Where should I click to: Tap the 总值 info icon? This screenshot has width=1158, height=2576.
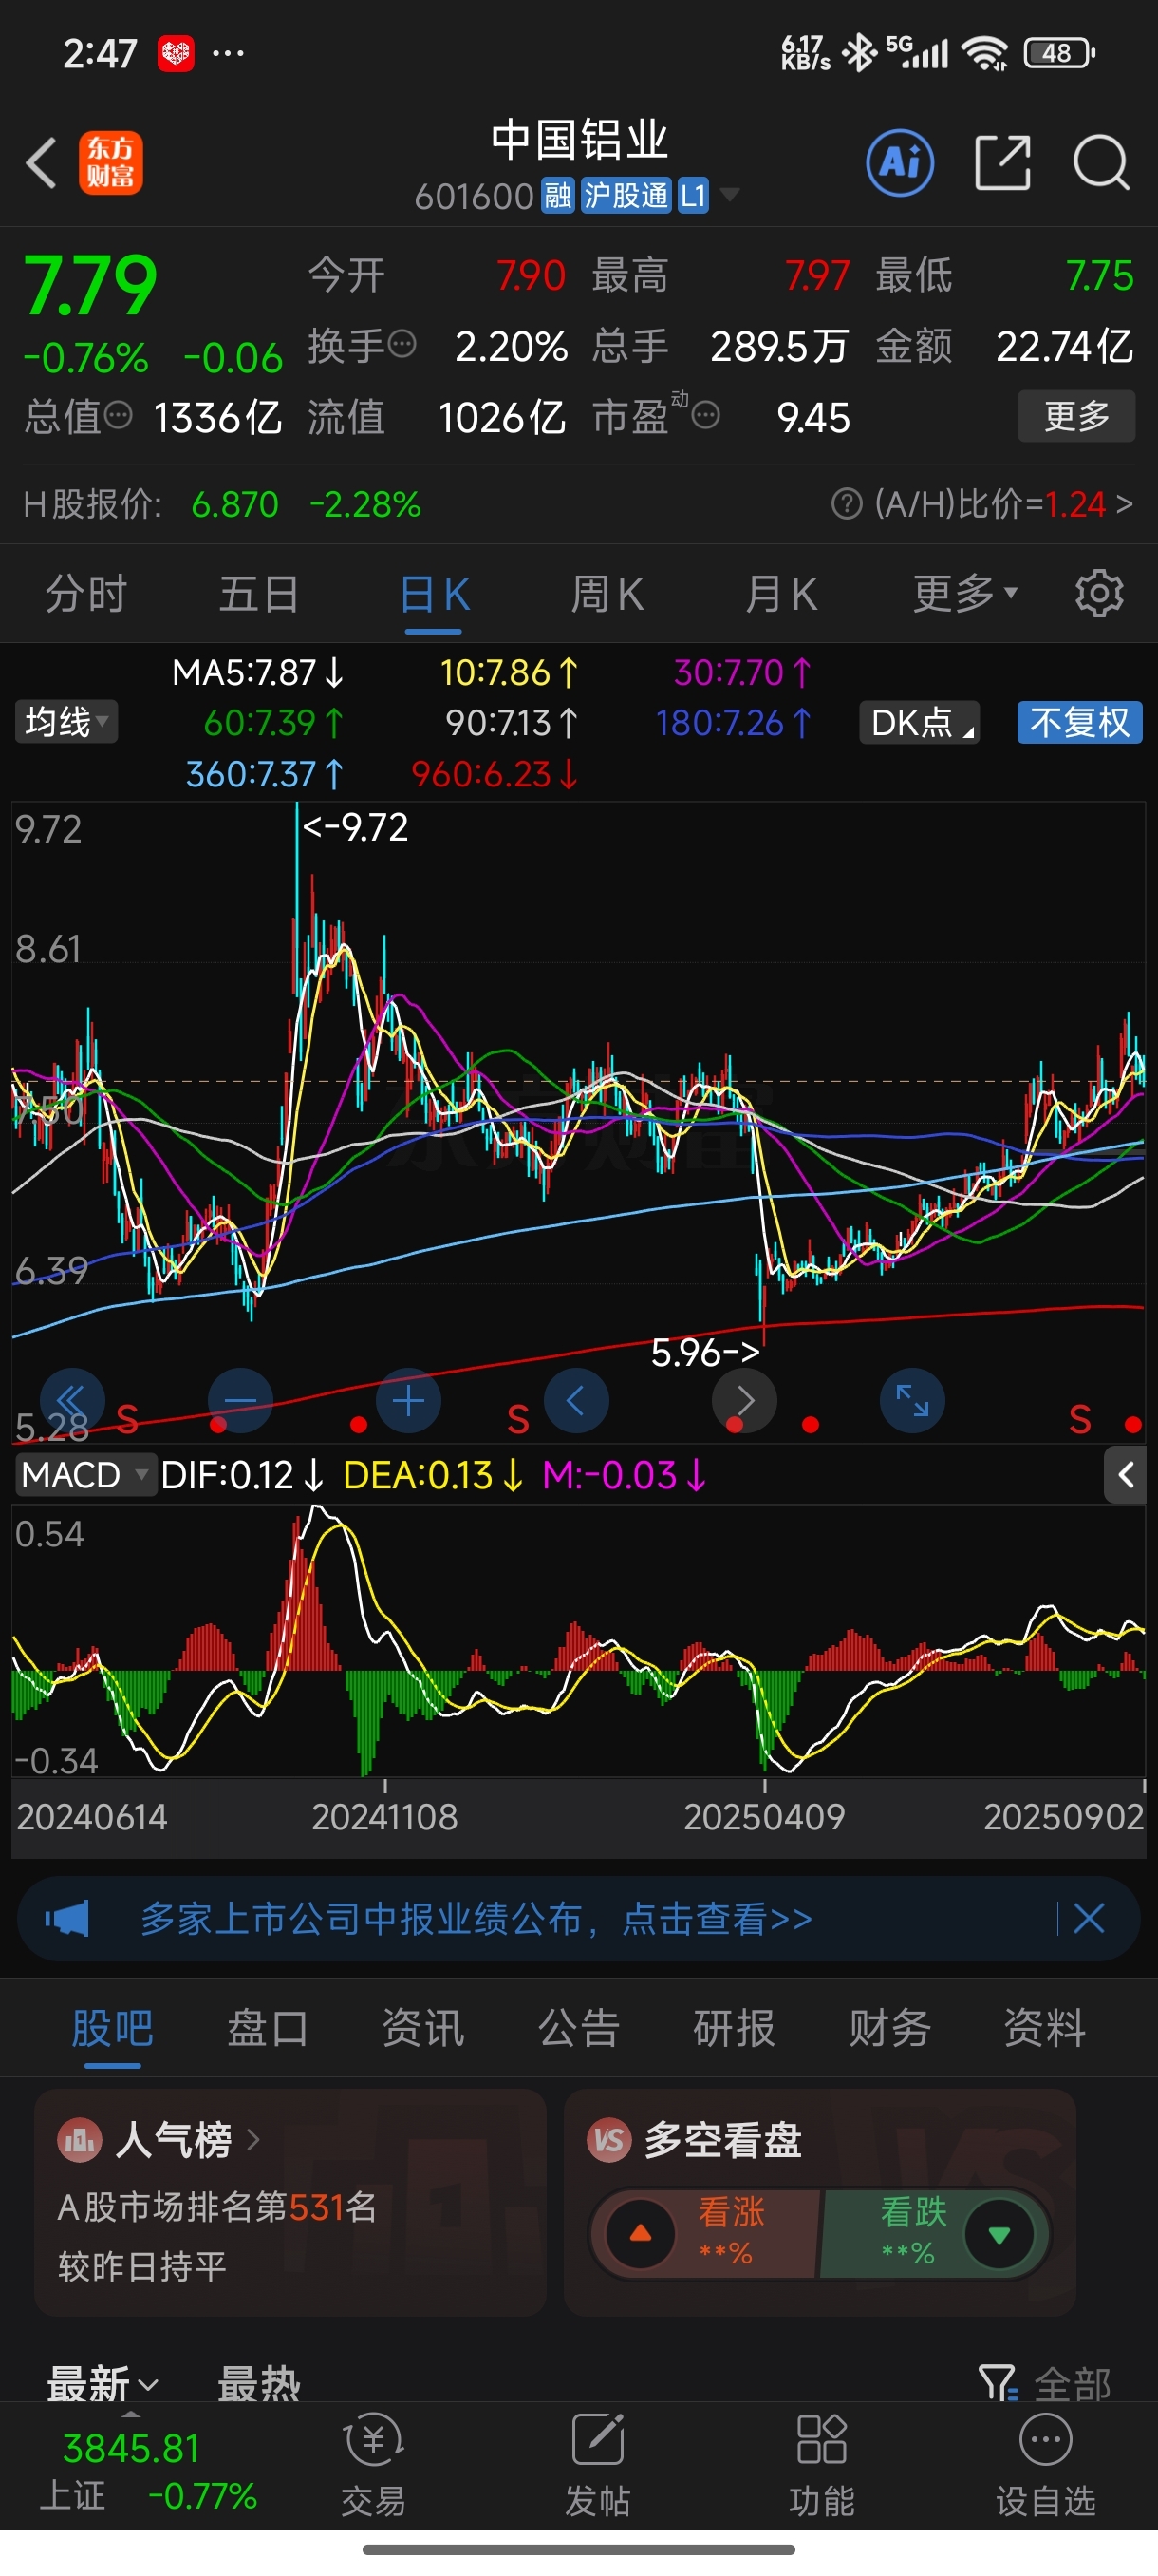(118, 416)
